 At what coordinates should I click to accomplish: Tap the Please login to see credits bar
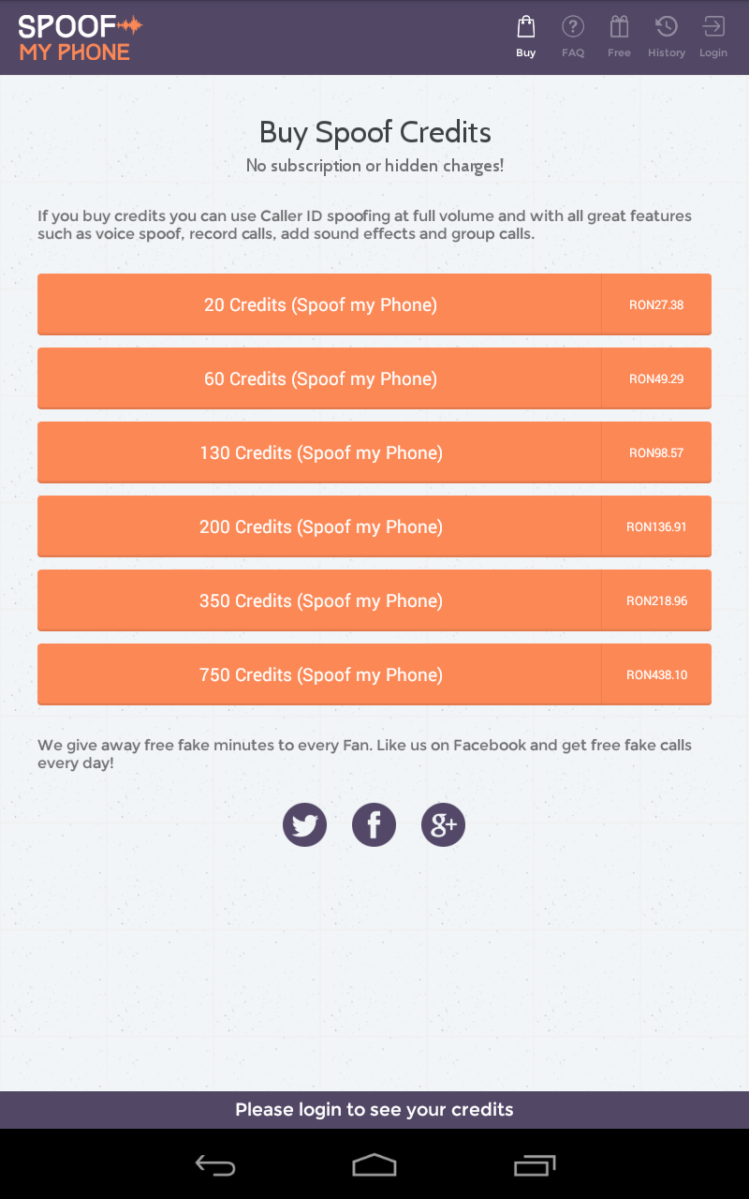[x=374, y=1110]
